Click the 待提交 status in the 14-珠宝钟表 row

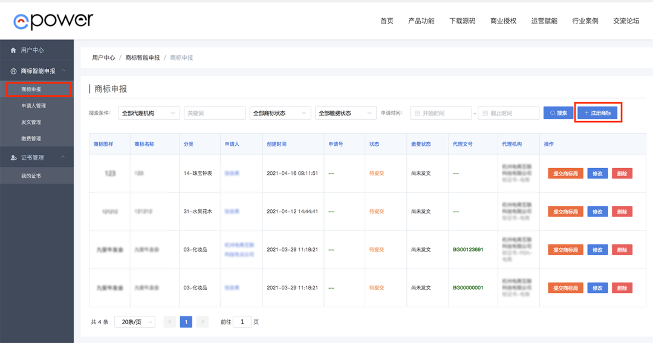(x=377, y=174)
